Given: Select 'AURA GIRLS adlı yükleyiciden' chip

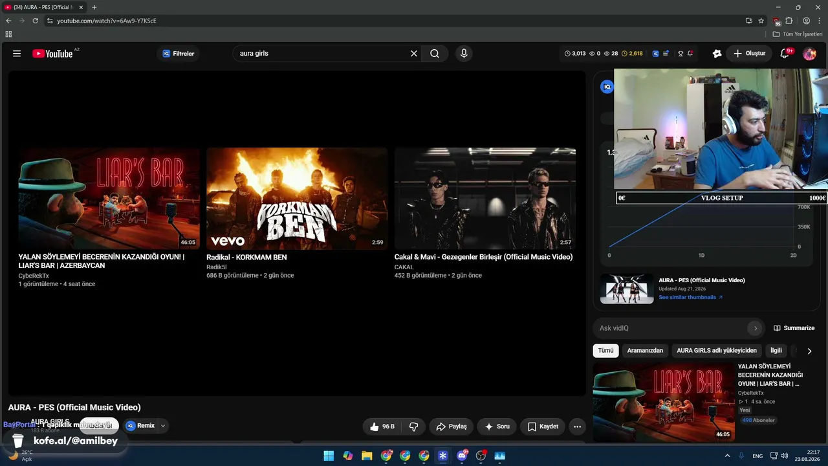Looking at the screenshot, I should (717, 351).
